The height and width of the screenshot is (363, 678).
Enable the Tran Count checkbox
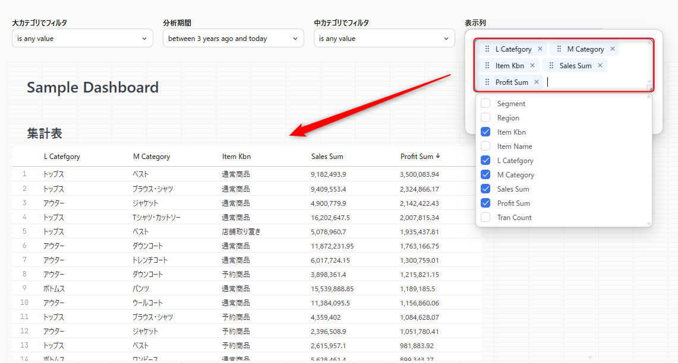485,218
